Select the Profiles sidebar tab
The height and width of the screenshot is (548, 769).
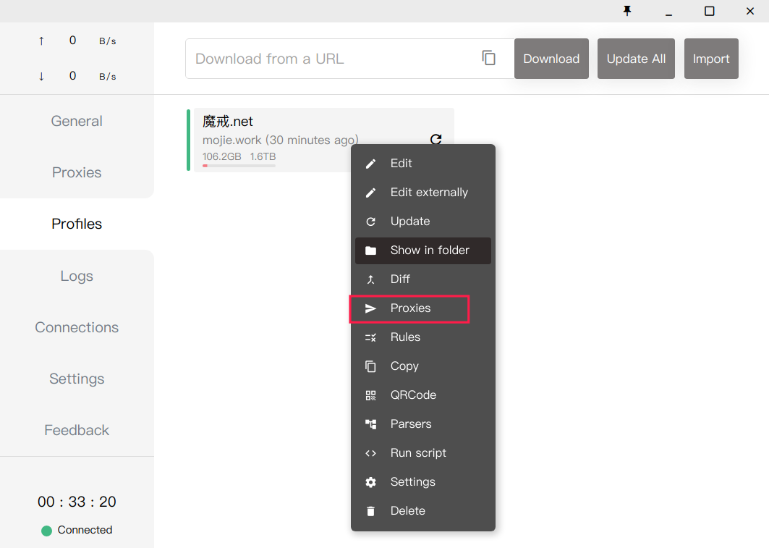pyautogui.click(x=77, y=224)
